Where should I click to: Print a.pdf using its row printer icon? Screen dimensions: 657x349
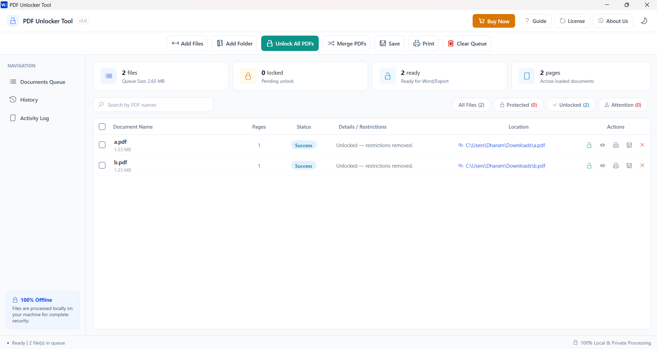click(616, 145)
